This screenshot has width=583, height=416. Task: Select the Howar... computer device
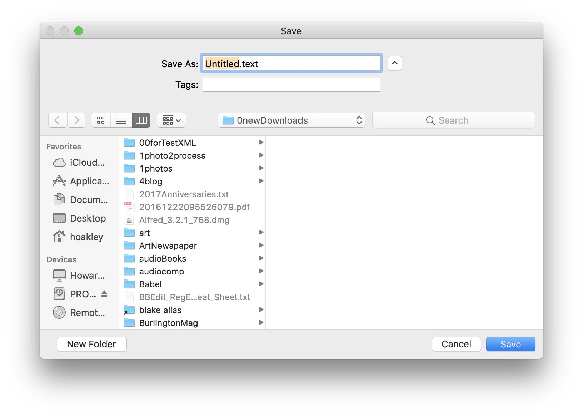[79, 276]
